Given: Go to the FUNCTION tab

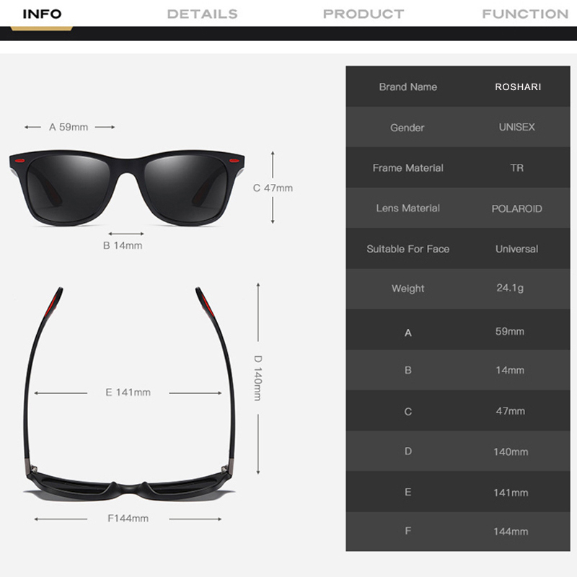Looking at the screenshot, I should [525, 14].
